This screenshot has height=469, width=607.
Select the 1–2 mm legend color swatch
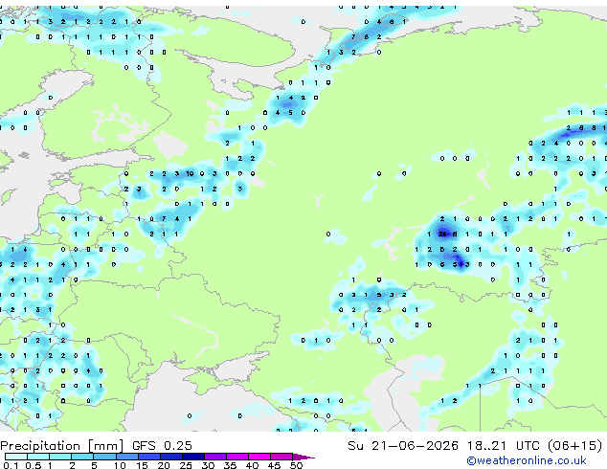point(60,457)
